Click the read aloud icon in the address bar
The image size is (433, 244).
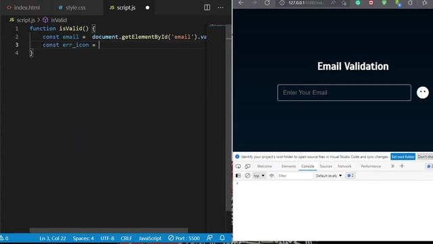pos(333,3)
